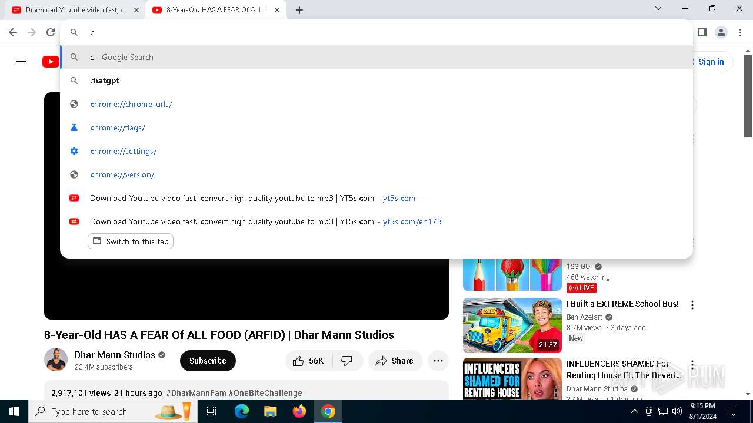
Task: Close the YT5s download tab
Action: point(137,10)
